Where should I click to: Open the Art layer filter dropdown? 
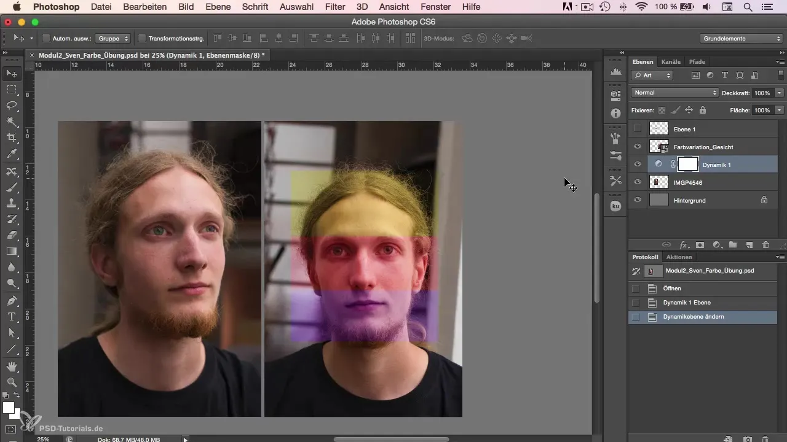coord(652,76)
